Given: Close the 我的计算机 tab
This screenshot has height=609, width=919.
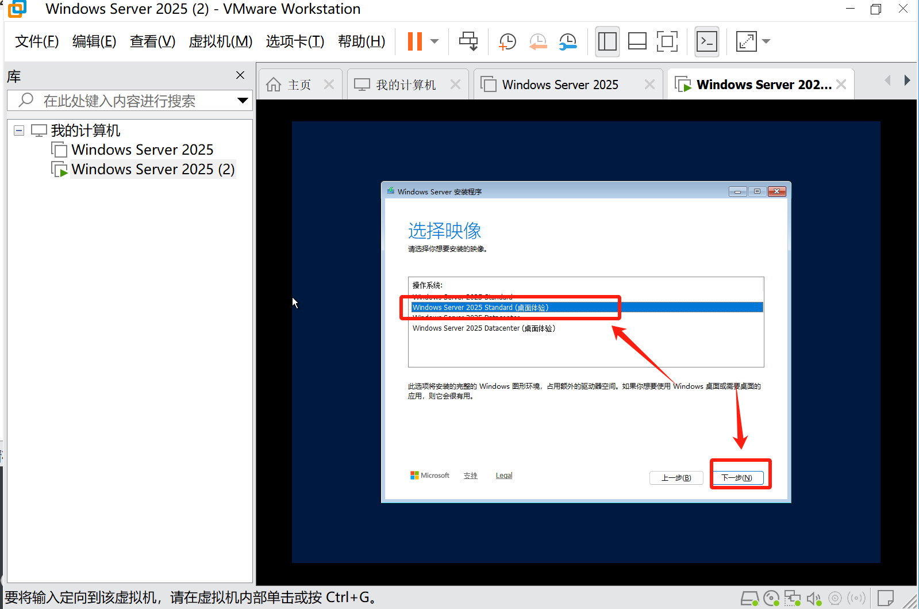Looking at the screenshot, I should tap(455, 85).
